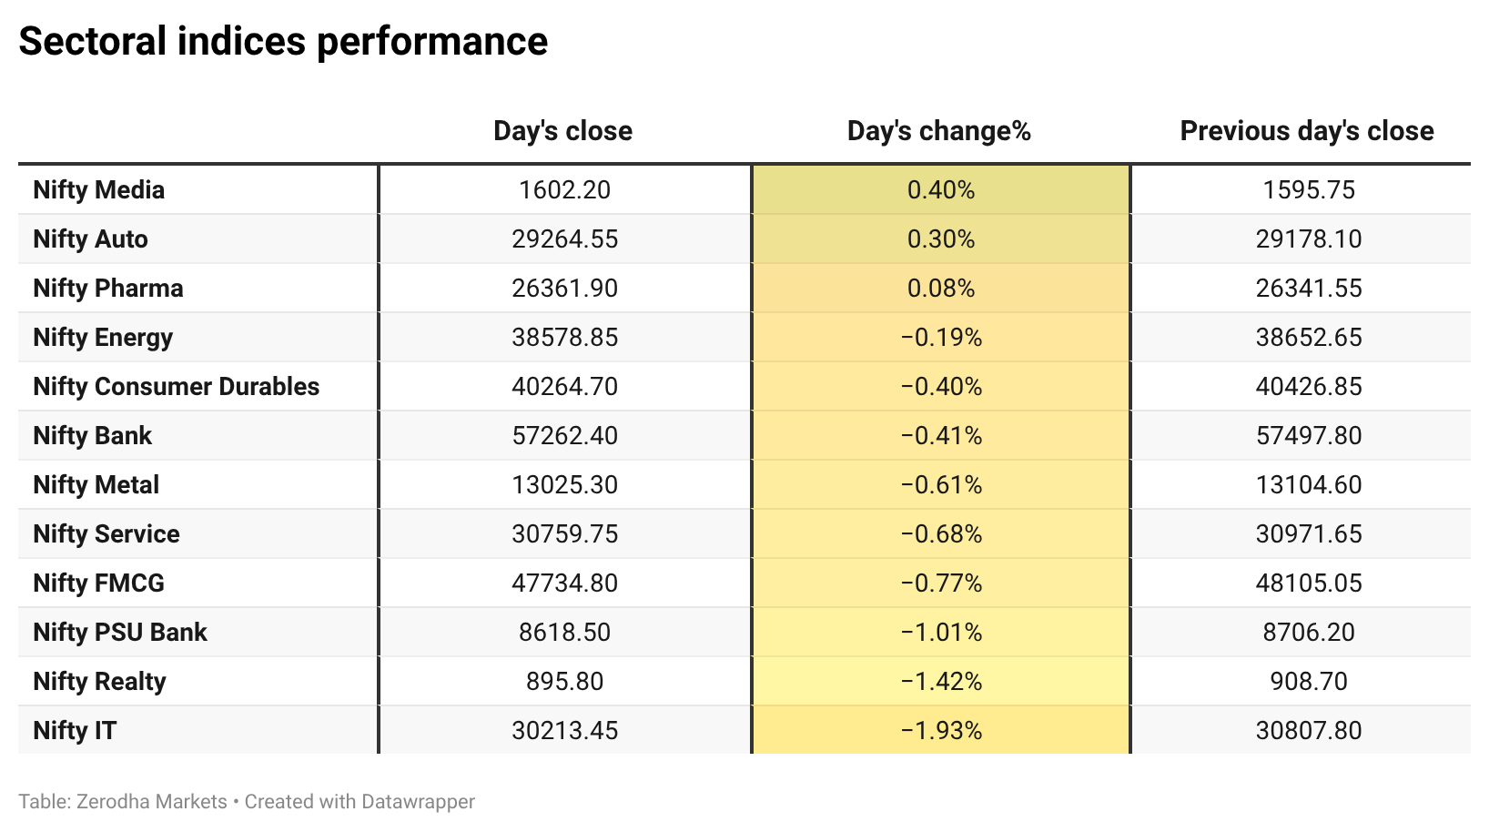Click the Nifty Bank row label
This screenshot has height=832, width=1489.
[93, 435]
